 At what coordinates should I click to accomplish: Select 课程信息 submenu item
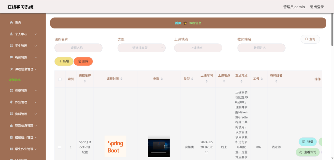point(15,80)
